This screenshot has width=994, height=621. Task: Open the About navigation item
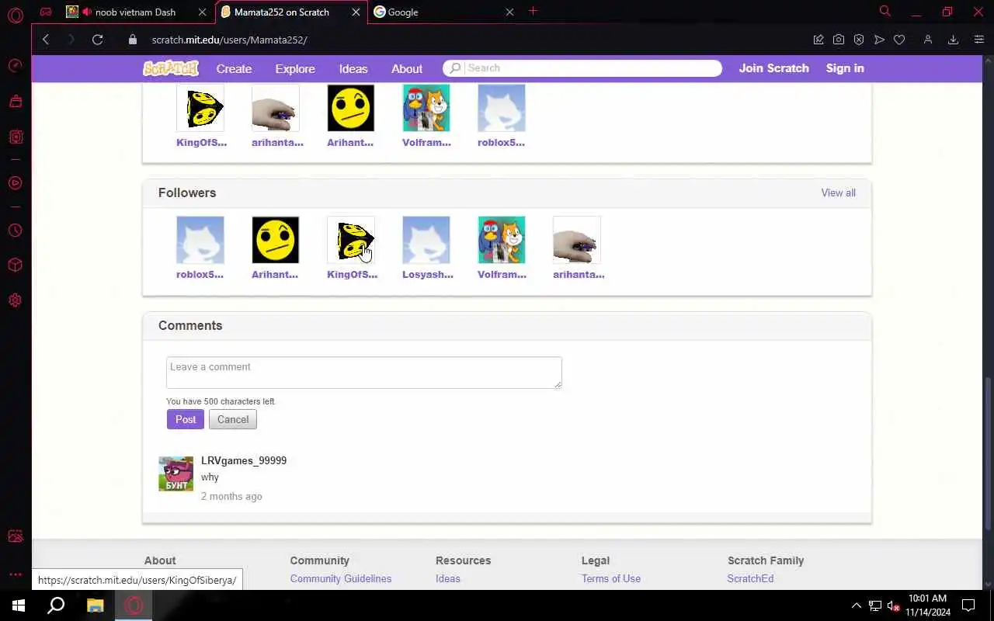407,68
